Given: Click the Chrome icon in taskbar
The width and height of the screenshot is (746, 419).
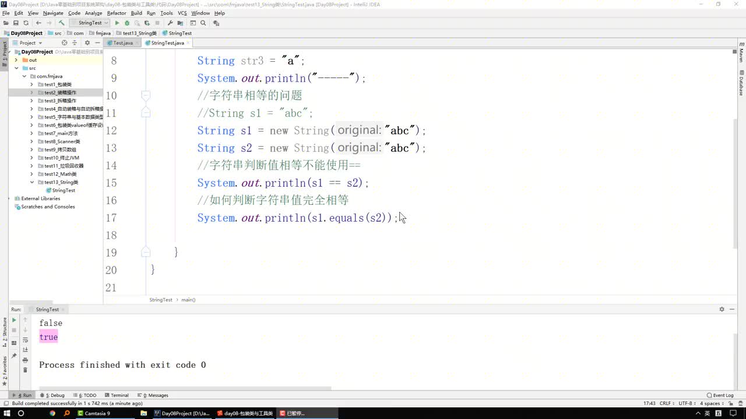Looking at the screenshot, I should pyautogui.click(x=52, y=413).
